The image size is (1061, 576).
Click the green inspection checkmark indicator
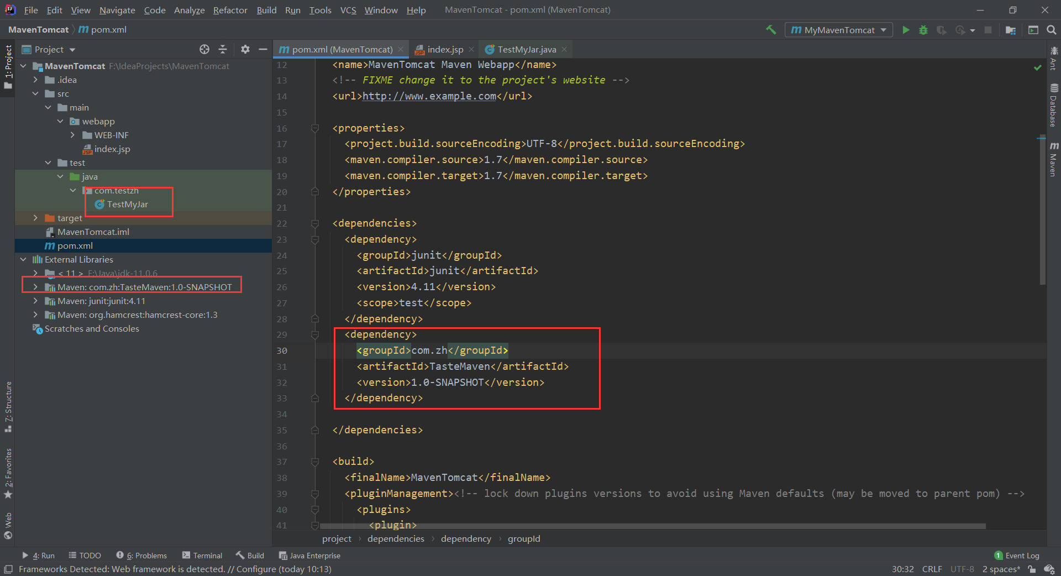pos(1037,67)
